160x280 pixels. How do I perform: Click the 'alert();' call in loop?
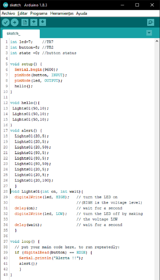click(x=28, y=264)
